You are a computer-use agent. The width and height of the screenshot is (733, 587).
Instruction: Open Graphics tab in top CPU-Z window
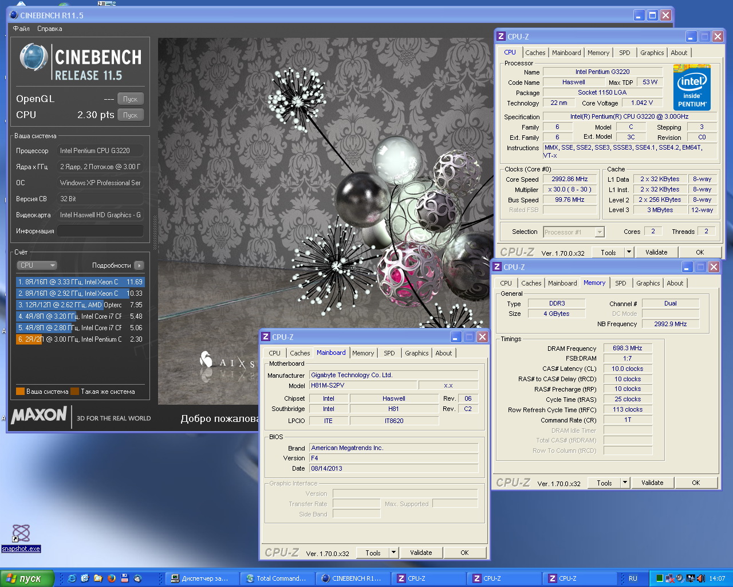(652, 53)
